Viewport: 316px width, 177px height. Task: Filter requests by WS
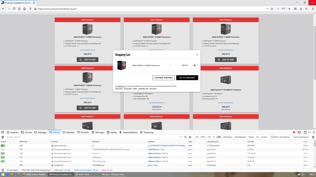(258, 137)
